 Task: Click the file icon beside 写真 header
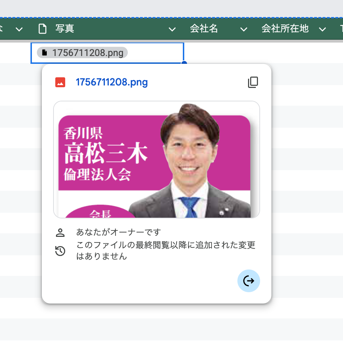pos(43,29)
